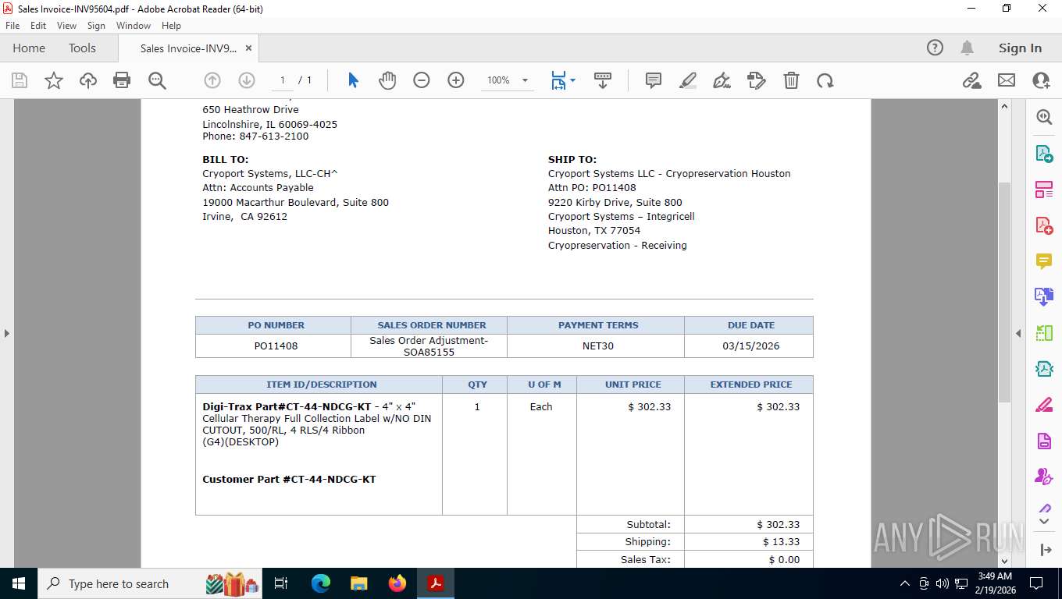Go to previous page arrow

click(212, 80)
